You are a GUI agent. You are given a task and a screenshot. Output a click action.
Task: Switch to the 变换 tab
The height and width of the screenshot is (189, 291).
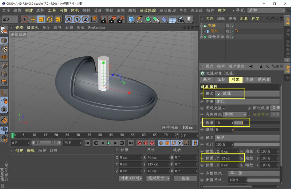point(250,80)
